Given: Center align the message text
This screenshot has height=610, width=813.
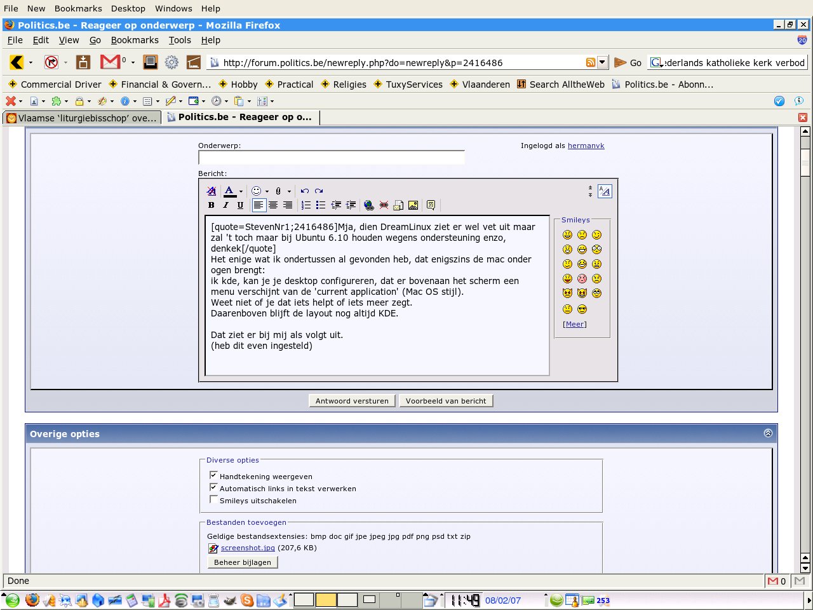Looking at the screenshot, I should pos(273,205).
